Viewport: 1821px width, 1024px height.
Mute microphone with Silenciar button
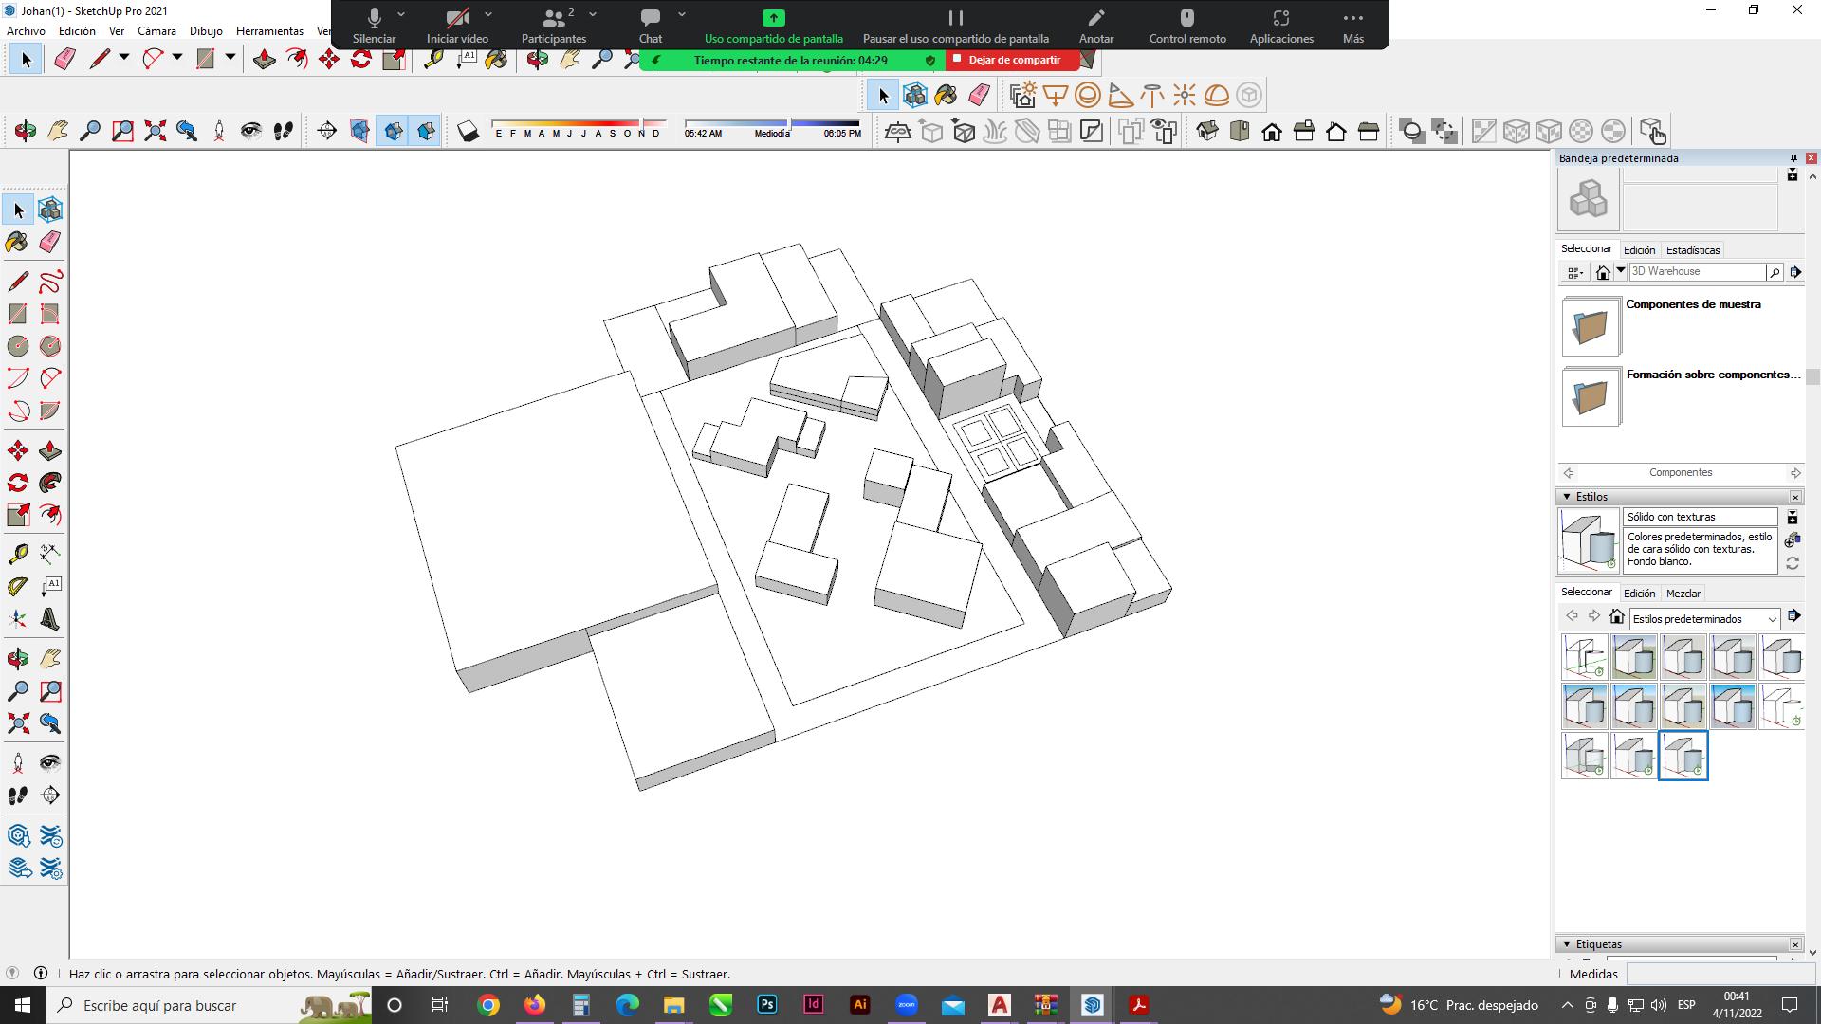pos(374,26)
